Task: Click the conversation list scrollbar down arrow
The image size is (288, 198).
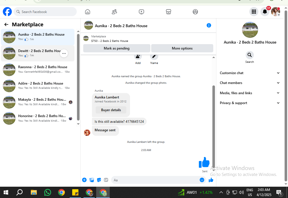Action: point(78,124)
